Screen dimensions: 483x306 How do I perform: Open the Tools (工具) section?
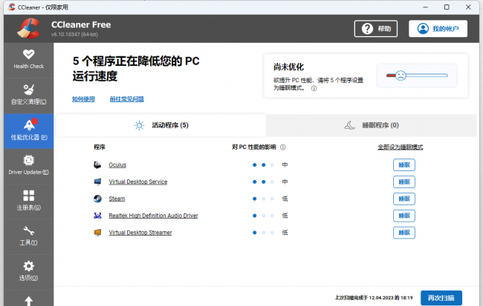(x=29, y=236)
